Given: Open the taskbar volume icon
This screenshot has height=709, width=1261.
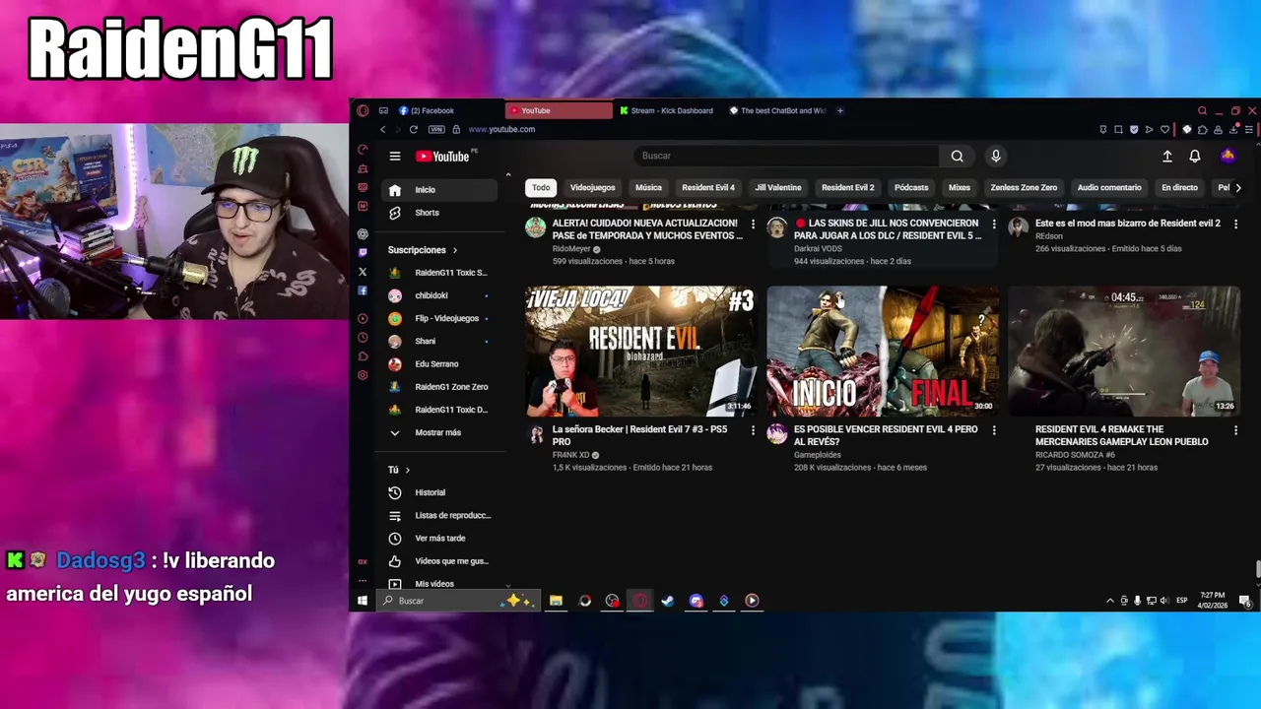Looking at the screenshot, I should 1165,601.
